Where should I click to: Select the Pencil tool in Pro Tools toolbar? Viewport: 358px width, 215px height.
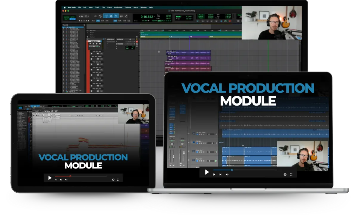[126, 16]
